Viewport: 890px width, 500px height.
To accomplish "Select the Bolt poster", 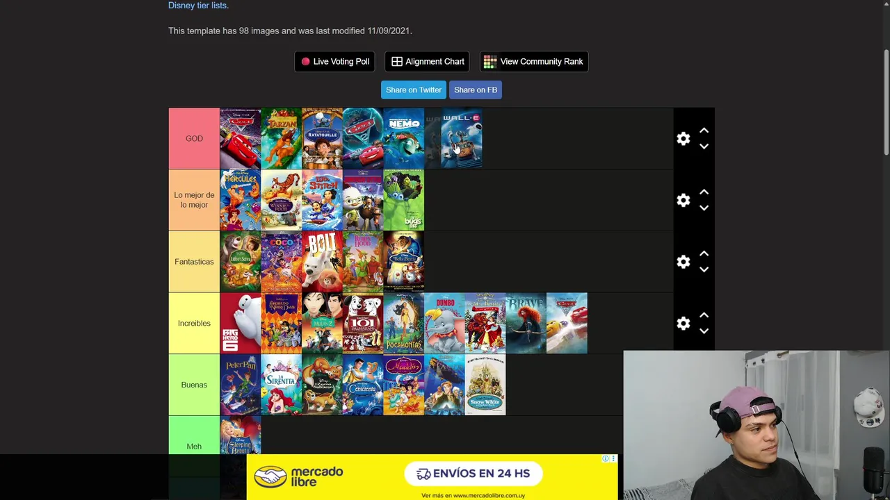I will [322, 262].
